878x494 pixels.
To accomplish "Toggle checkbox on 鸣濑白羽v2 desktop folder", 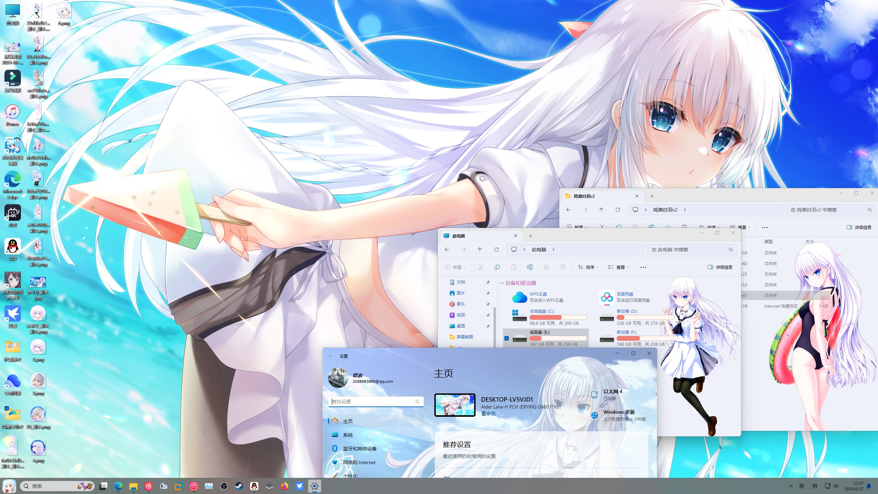I will 7,408.
